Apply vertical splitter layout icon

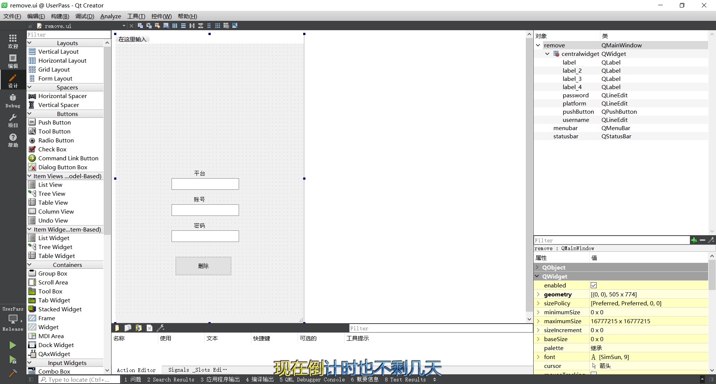pos(200,26)
